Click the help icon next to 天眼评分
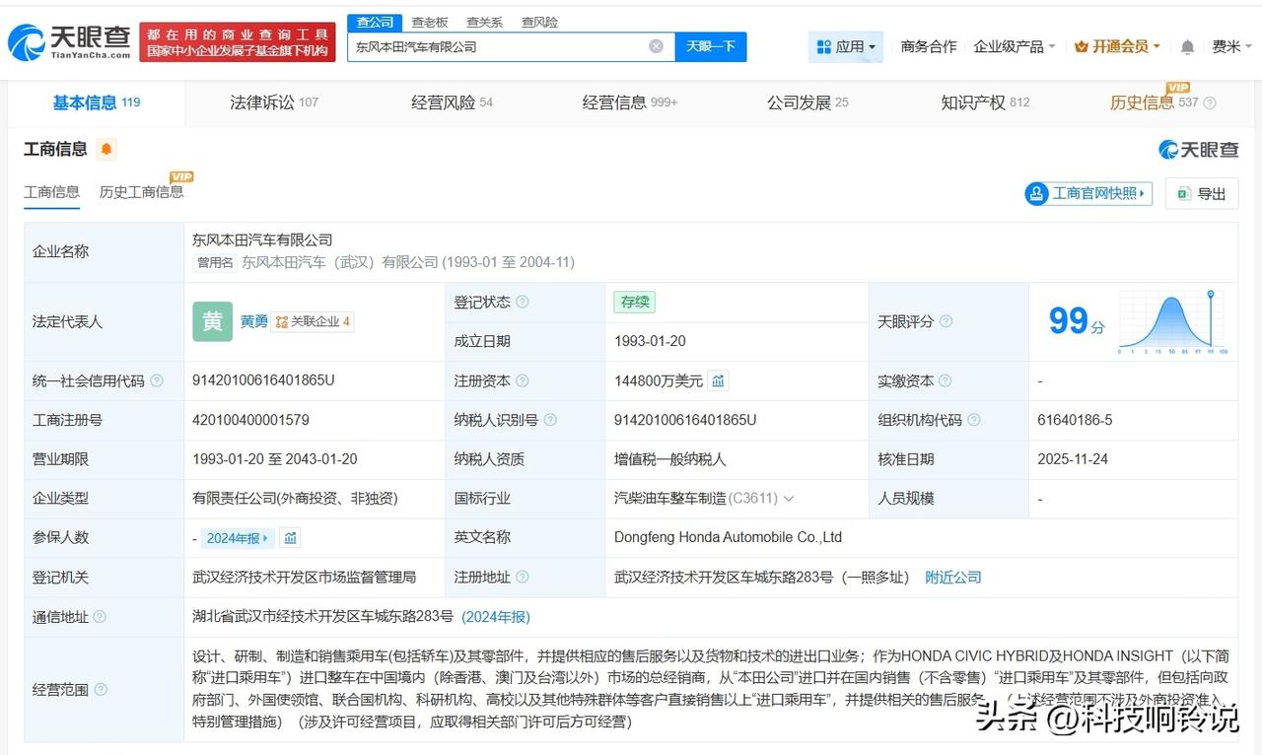 pos(946,321)
